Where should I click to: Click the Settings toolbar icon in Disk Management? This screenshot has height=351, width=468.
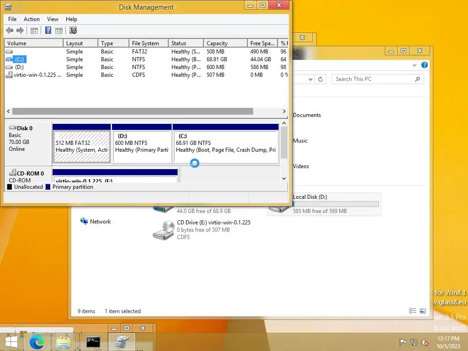pyautogui.click(x=73, y=30)
